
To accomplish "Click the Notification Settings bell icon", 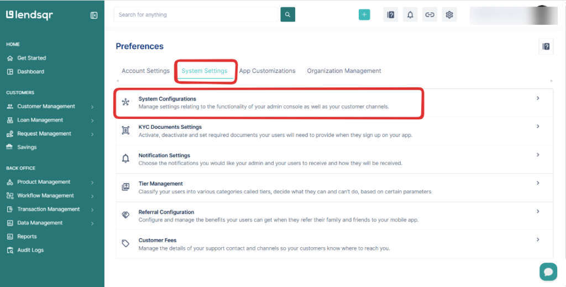I will (125, 159).
